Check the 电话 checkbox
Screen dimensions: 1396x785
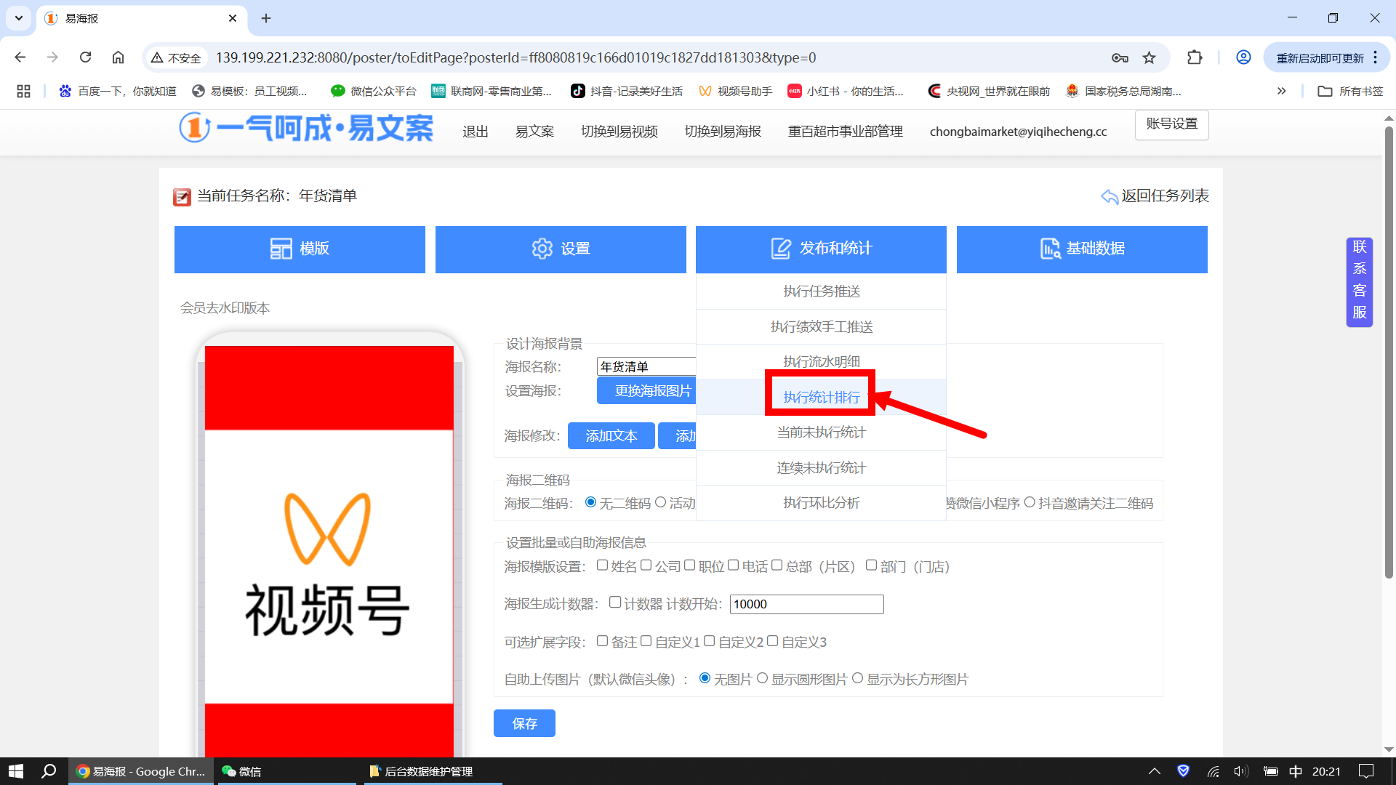733,565
